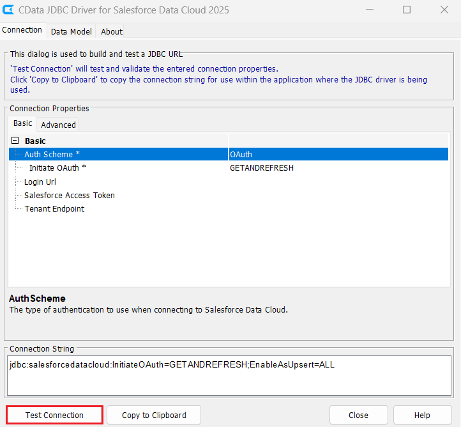This screenshot has height=427, width=461.
Task: Collapse the Basic property group
Action: tap(15, 141)
